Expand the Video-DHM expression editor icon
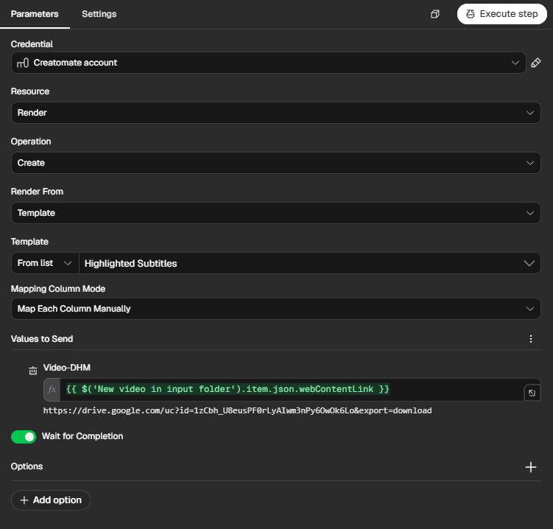 pyautogui.click(x=532, y=393)
